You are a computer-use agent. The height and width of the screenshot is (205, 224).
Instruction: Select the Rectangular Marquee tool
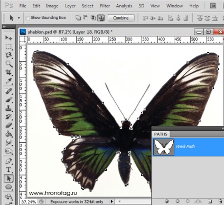click(x=8, y=46)
